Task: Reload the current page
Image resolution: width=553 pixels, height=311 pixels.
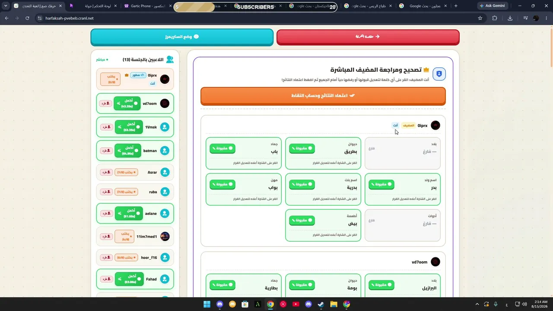Action: [27, 18]
